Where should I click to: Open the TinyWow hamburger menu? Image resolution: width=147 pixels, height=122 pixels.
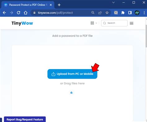coord(131,23)
